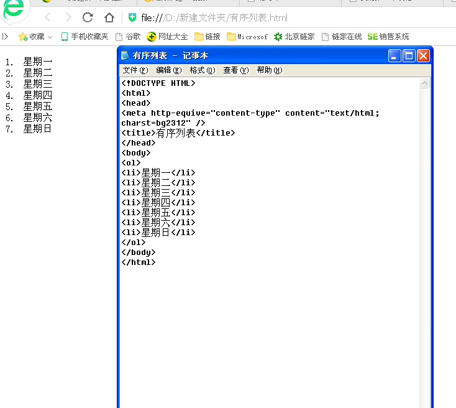Click the browser logo icon
The height and width of the screenshot is (408, 456).
pos(14,9)
